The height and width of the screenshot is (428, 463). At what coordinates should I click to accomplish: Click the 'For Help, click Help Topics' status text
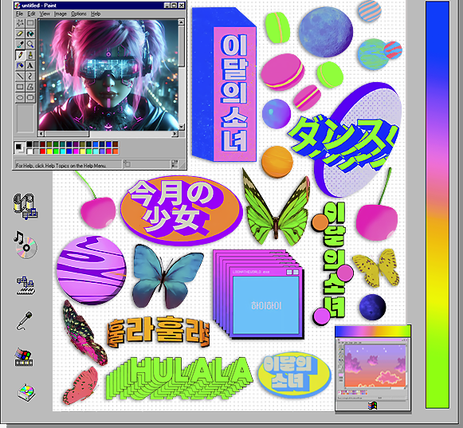pyautogui.click(x=61, y=166)
